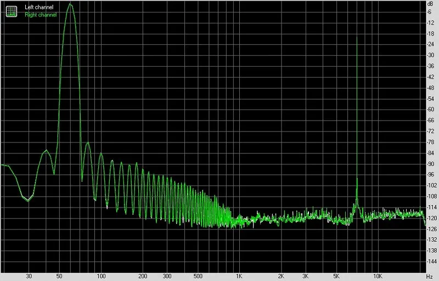Click the -66 dB scale label

[x=431, y=121]
